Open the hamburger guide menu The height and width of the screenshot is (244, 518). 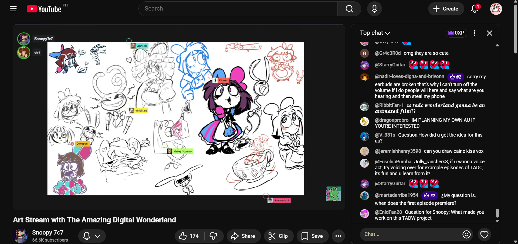pos(13,9)
